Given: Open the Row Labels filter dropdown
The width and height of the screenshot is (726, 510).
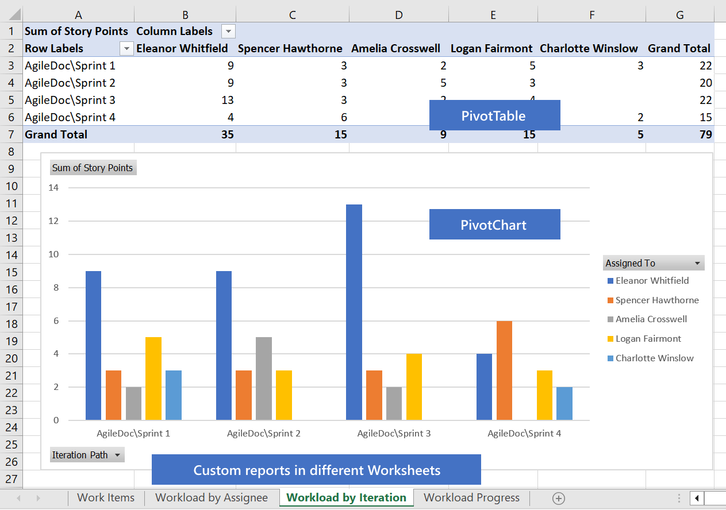Looking at the screenshot, I should 126,49.
